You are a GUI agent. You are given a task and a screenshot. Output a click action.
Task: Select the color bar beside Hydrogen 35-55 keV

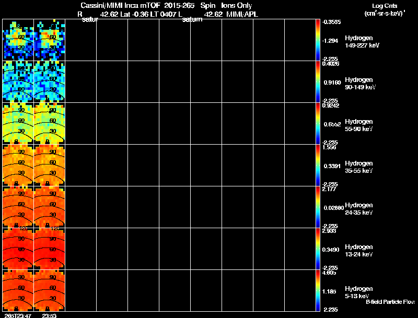pos(318,166)
